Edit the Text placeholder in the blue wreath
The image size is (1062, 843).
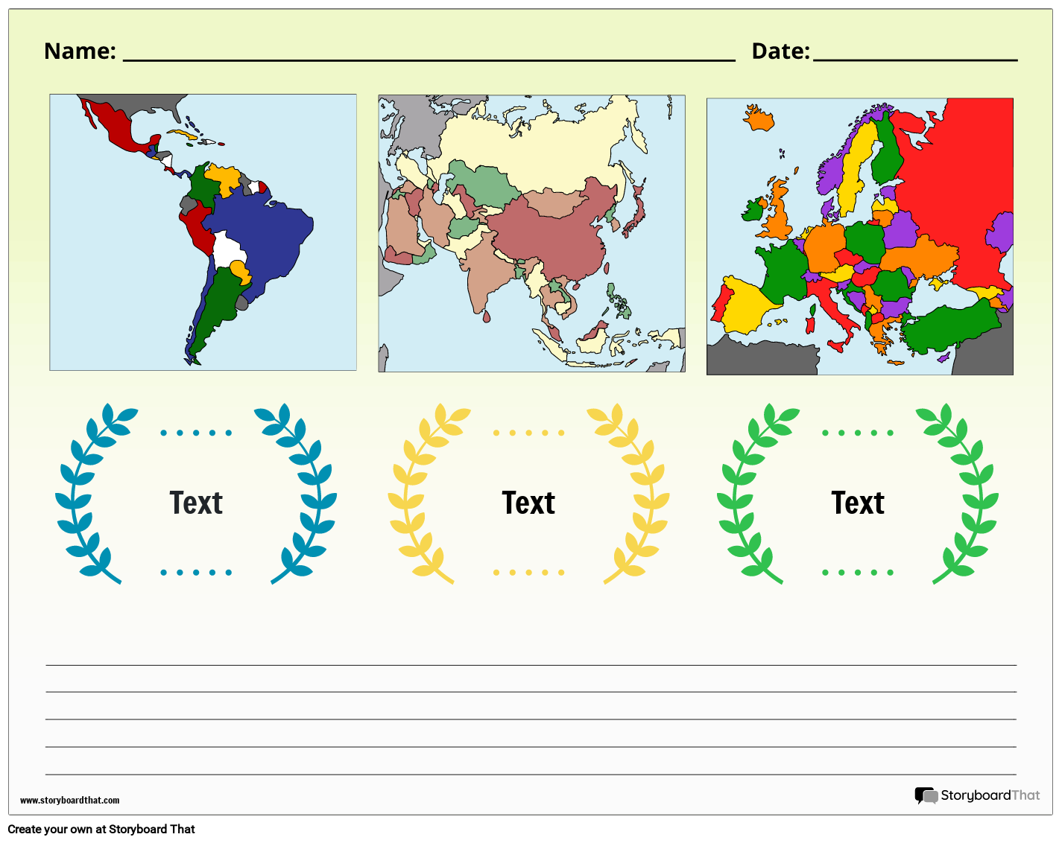tap(196, 503)
